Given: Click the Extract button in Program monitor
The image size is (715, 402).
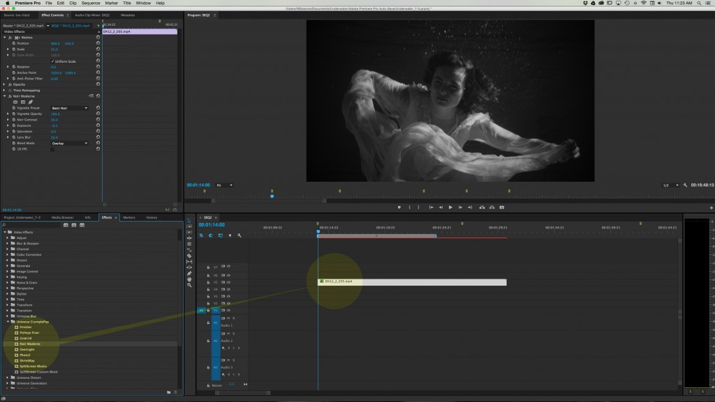Looking at the screenshot, I should 492,208.
